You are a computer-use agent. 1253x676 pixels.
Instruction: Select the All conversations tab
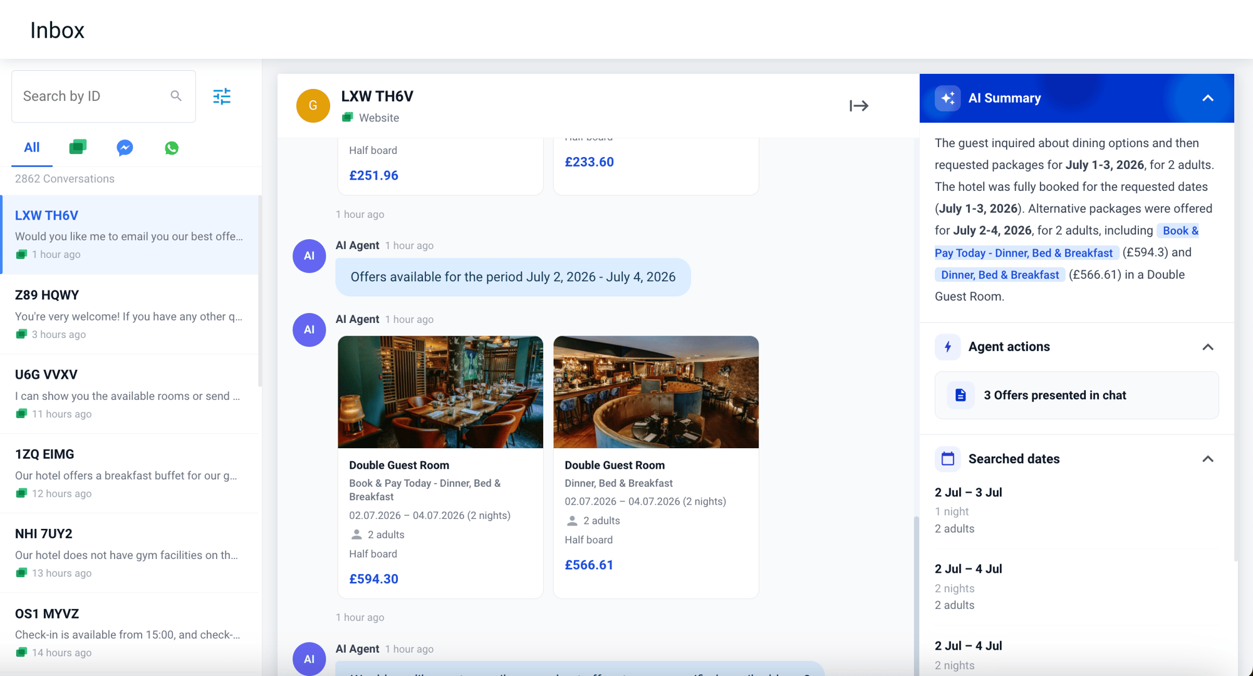[x=32, y=148]
